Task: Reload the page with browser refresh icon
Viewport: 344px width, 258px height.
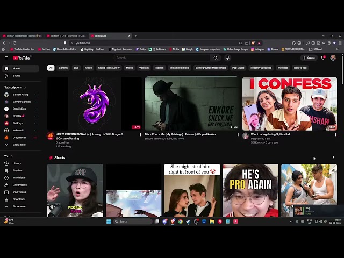Action: click(15, 43)
